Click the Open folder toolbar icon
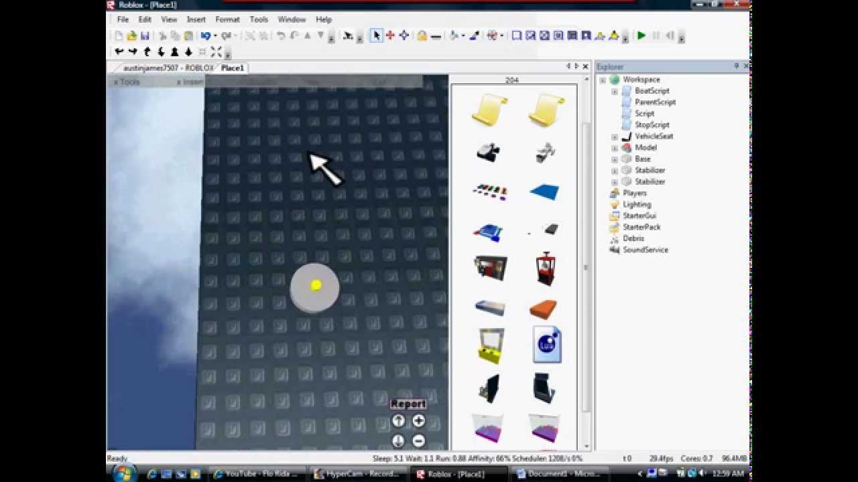 click(131, 36)
